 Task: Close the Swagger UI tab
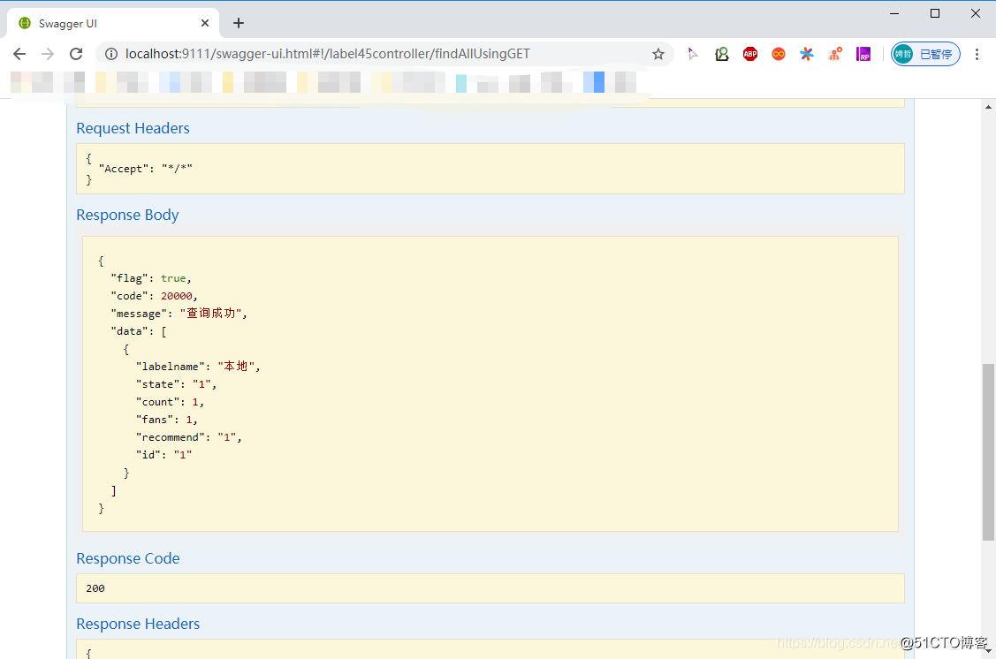(204, 24)
